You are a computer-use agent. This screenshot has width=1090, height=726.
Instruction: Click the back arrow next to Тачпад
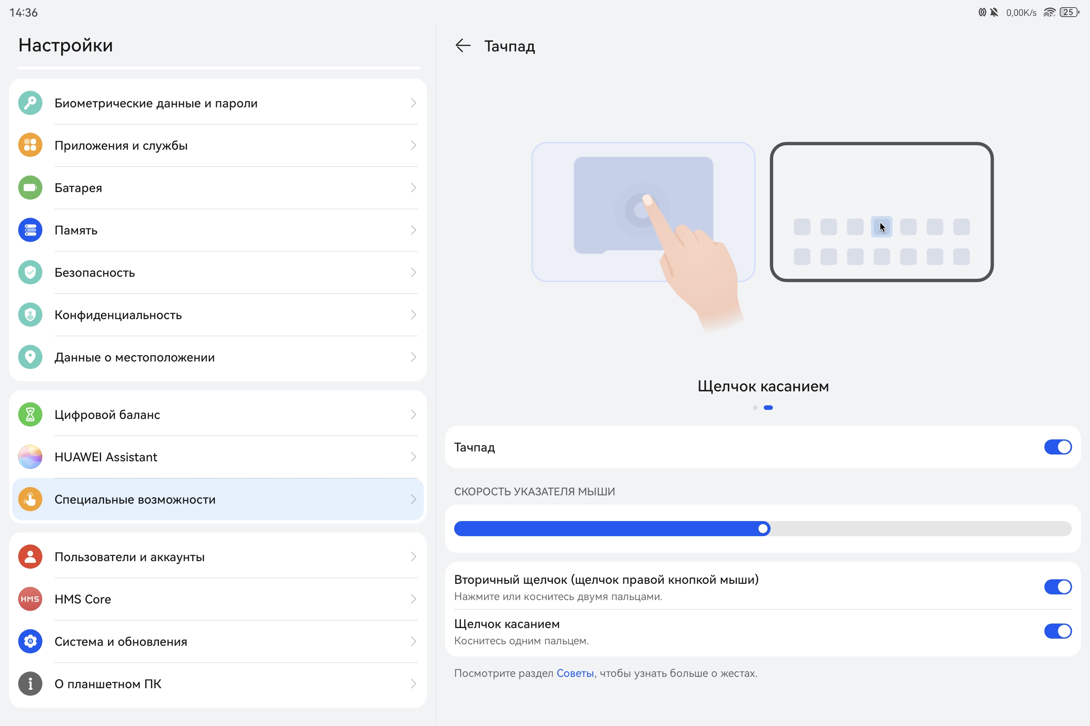462,46
